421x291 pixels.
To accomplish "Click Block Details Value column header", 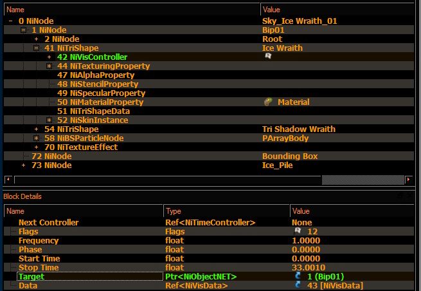I will click(352, 211).
